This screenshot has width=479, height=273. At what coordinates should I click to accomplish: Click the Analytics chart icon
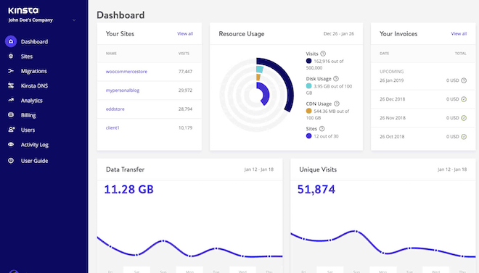click(11, 100)
